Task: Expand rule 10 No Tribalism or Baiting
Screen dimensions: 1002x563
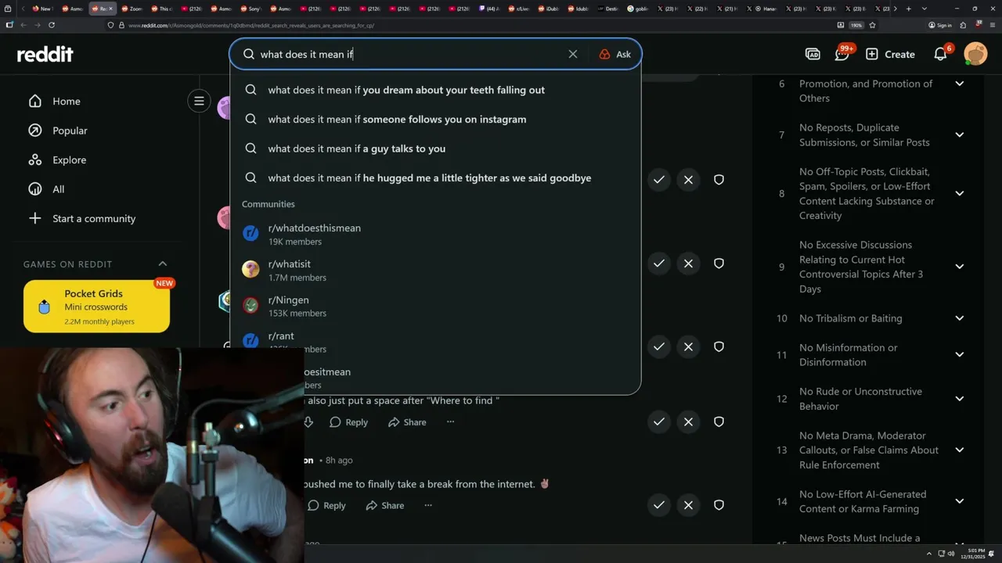Action: click(960, 318)
